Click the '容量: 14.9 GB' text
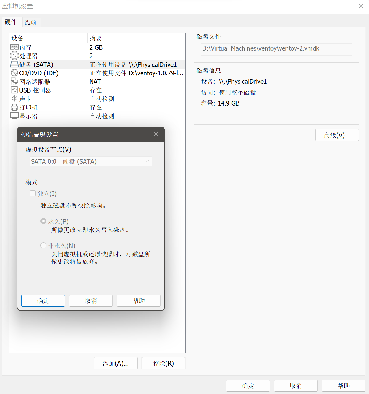Viewport: 369px width, 394px height. [220, 103]
